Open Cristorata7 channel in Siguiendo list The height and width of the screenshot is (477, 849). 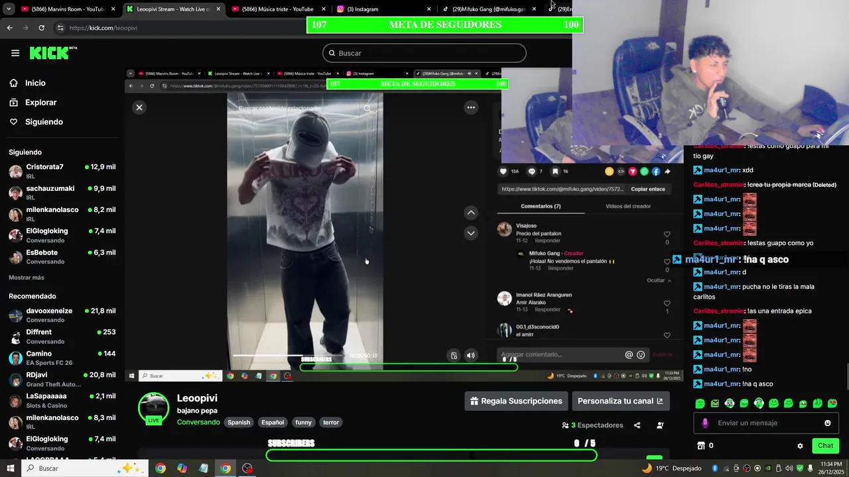click(x=62, y=171)
